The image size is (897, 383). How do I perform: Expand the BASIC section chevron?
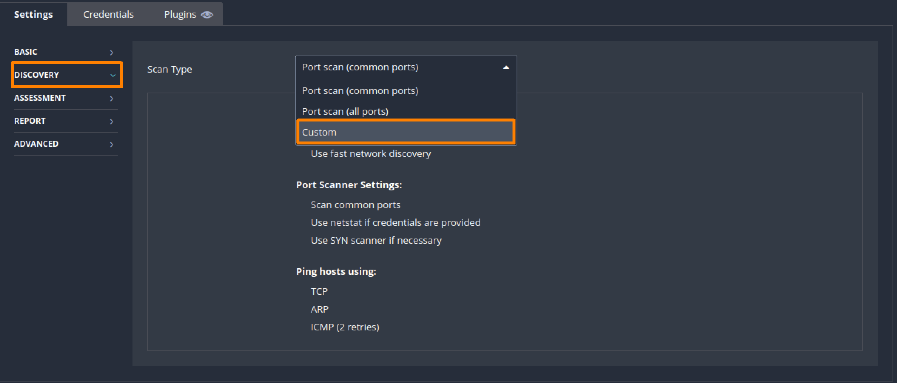click(112, 53)
